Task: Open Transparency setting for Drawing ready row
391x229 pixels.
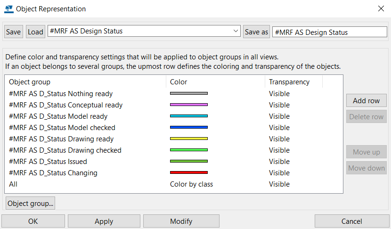Action: [279, 139]
